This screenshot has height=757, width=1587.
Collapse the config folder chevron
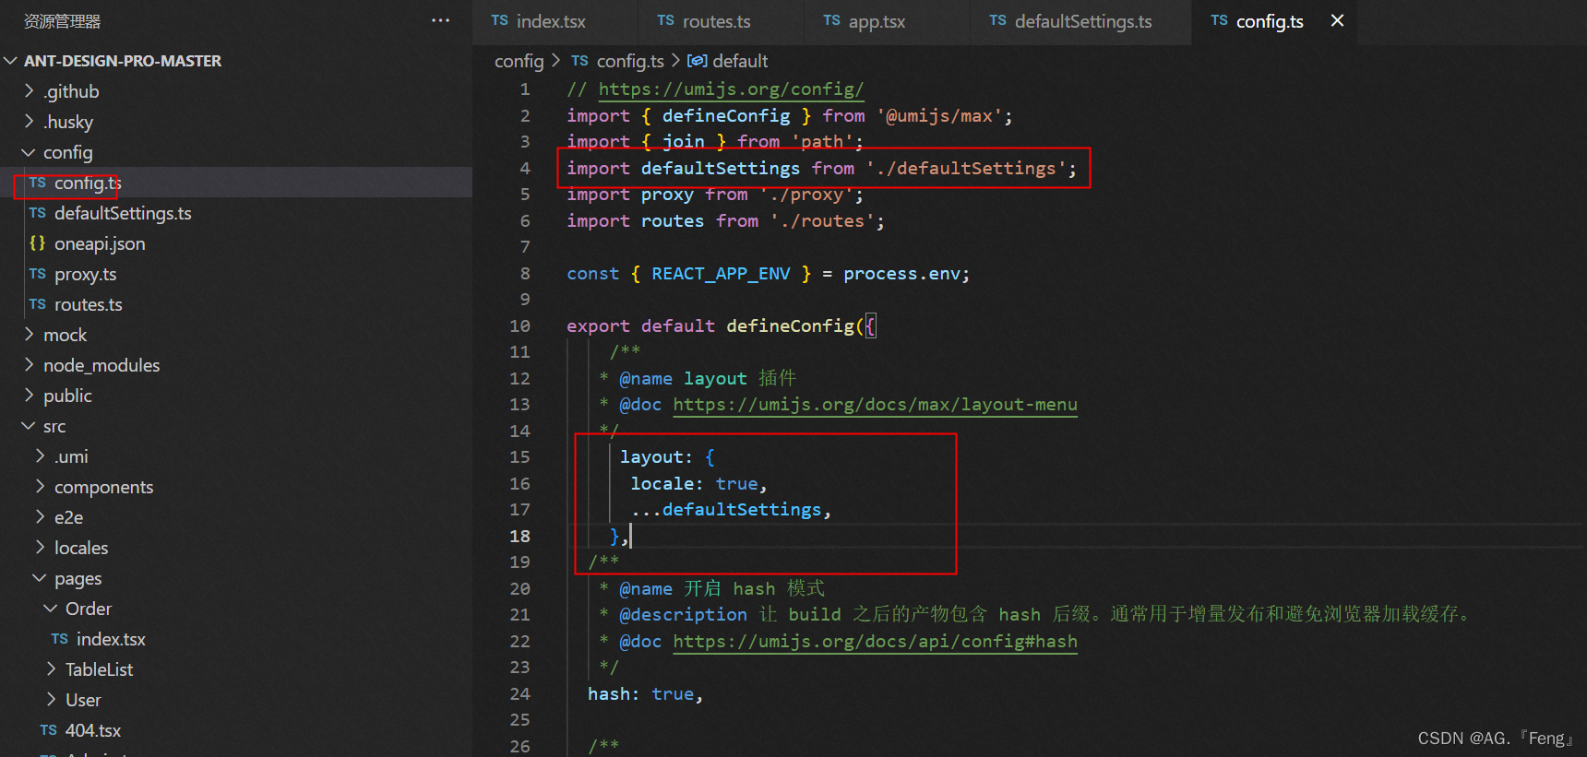click(30, 152)
